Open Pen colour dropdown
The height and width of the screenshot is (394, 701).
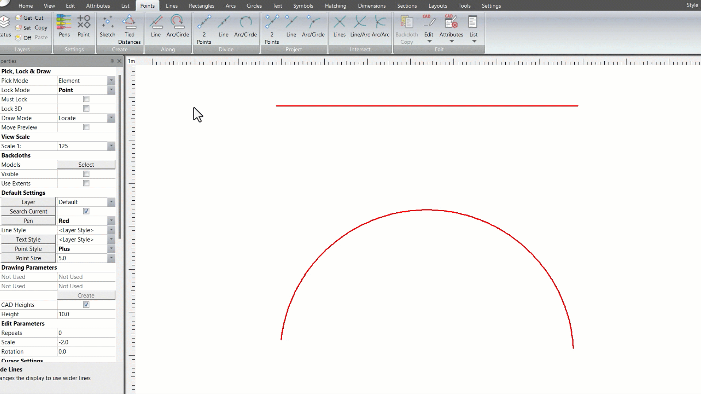[111, 221]
